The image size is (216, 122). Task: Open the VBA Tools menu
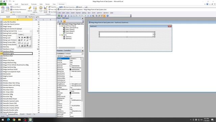(94, 13)
